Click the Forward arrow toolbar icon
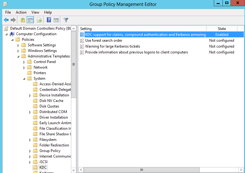This screenshot has width=245, height=173. click(x=13, y=20)
